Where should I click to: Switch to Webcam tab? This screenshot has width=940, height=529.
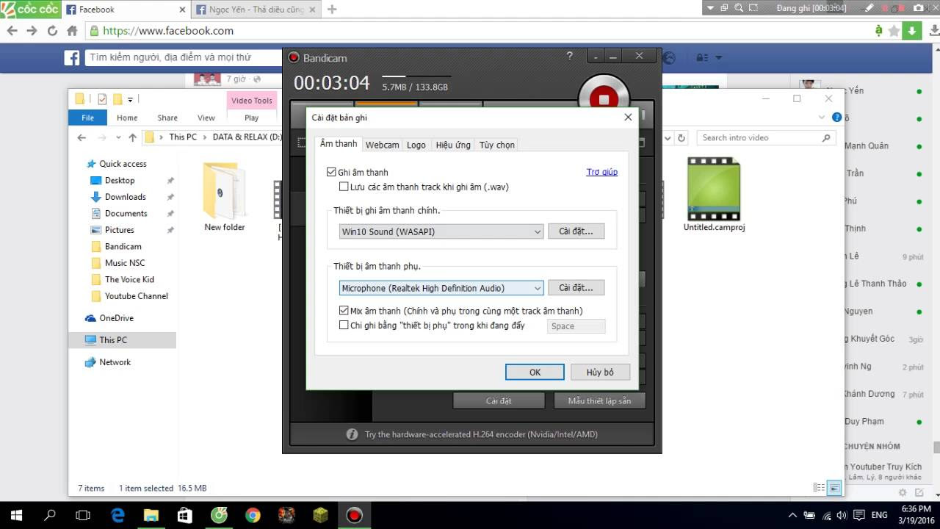[382, 145]
